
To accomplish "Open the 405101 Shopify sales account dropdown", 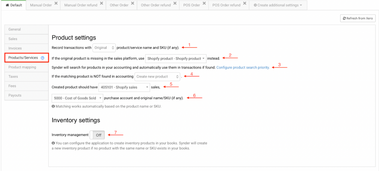I will [124, 88].
